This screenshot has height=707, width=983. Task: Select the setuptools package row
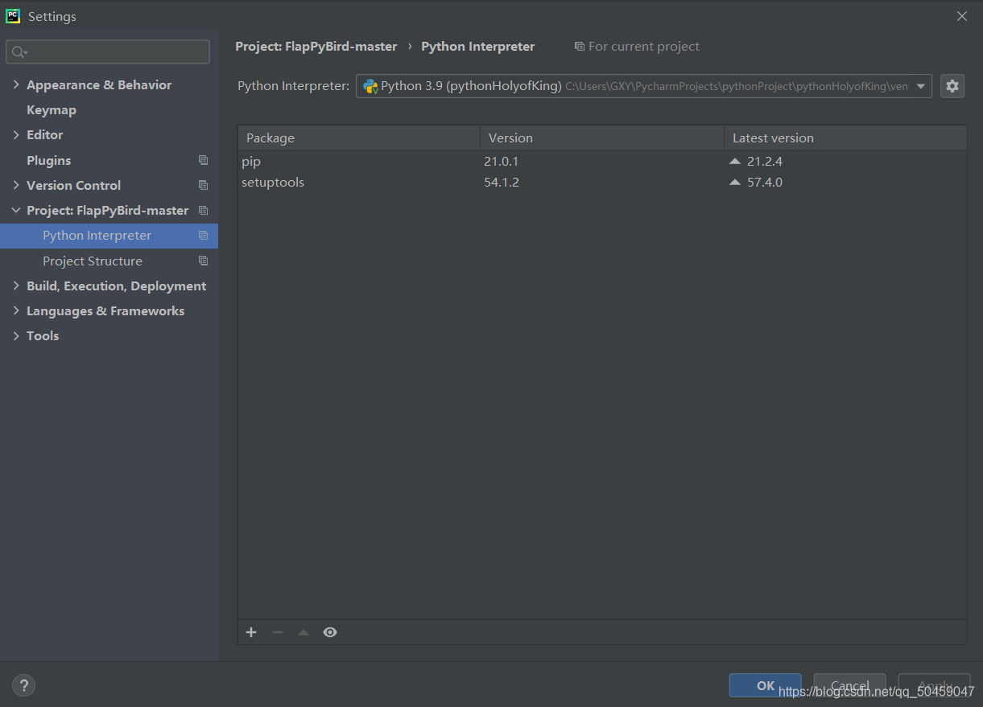click(x=602, y=183)
